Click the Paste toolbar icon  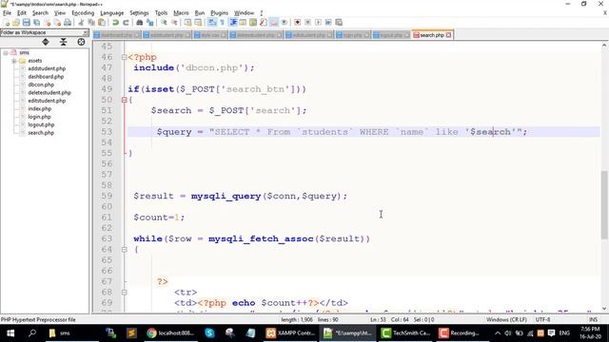point(102,23)
